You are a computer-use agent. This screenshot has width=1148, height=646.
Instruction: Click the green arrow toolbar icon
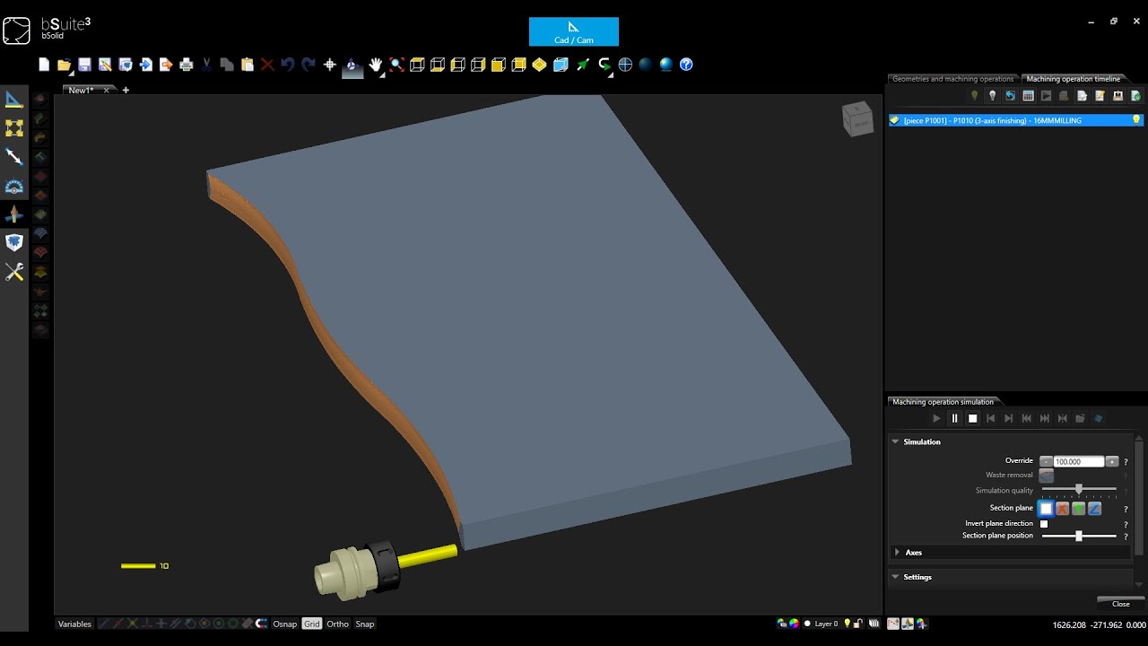(x=583, y=65)
